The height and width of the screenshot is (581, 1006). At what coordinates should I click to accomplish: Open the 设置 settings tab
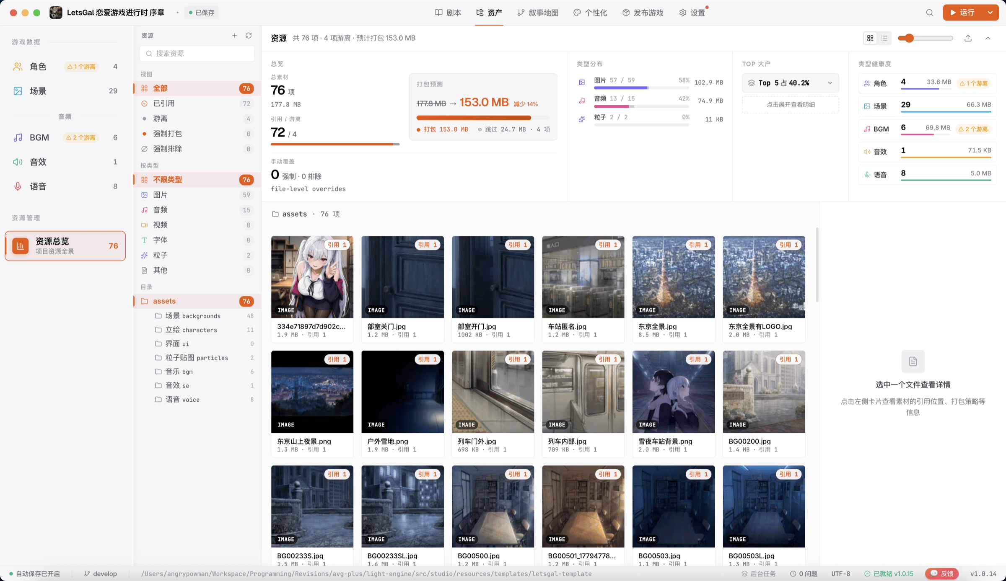point(692,13)
